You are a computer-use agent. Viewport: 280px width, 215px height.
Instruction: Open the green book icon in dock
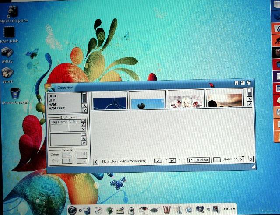click(x=109, y=210)
